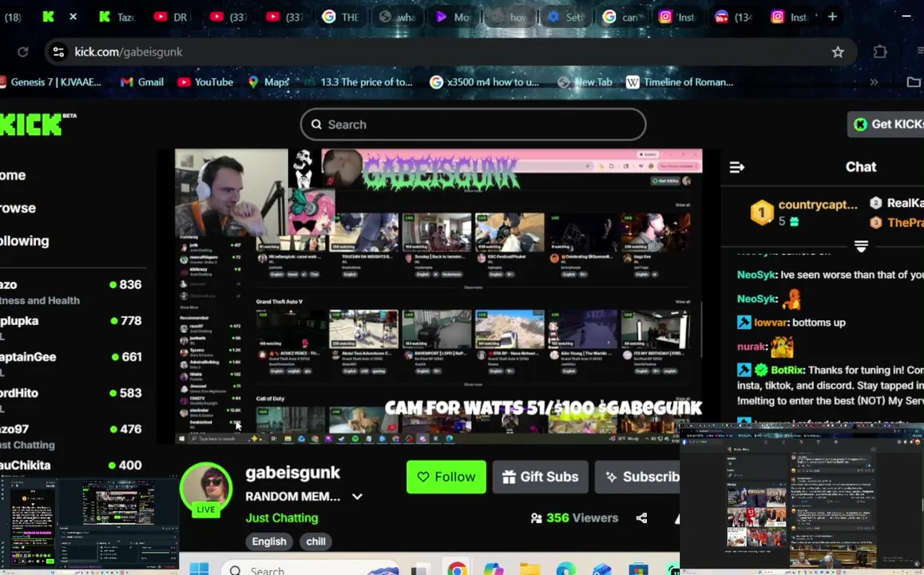
Task: Show more bookmarks chevron
Action: tap(874, 82)
